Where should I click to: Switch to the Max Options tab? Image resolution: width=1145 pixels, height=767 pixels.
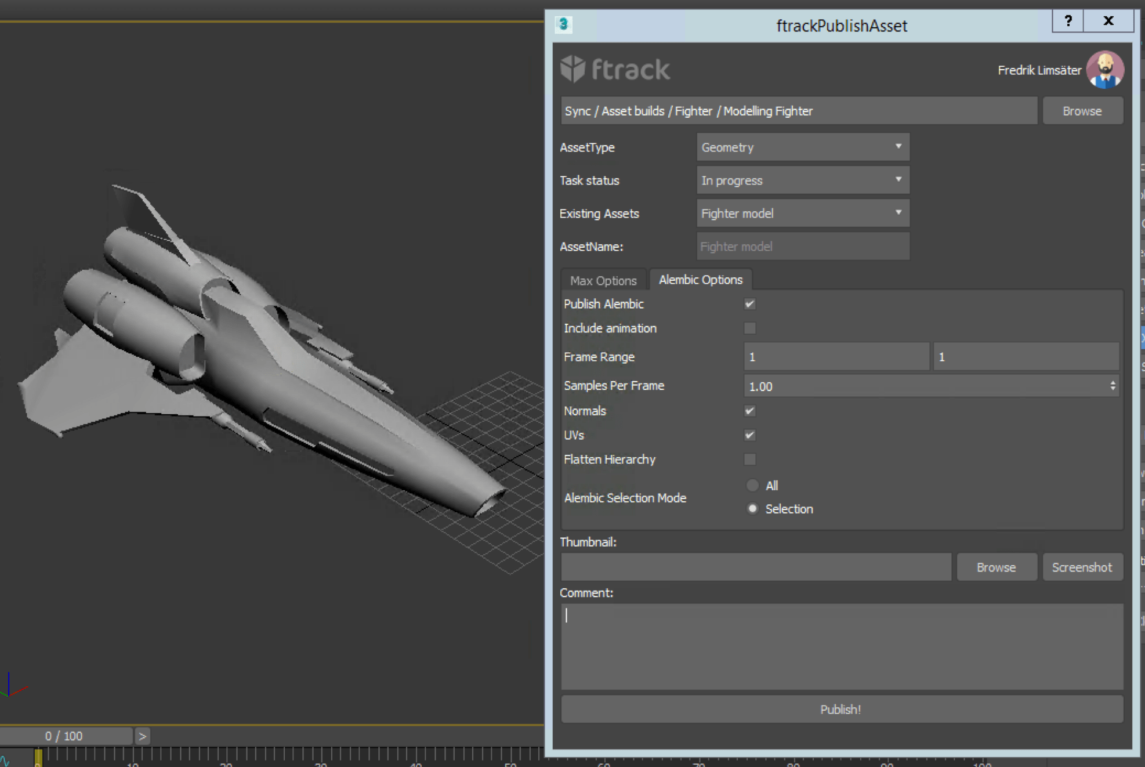[603, 281]
